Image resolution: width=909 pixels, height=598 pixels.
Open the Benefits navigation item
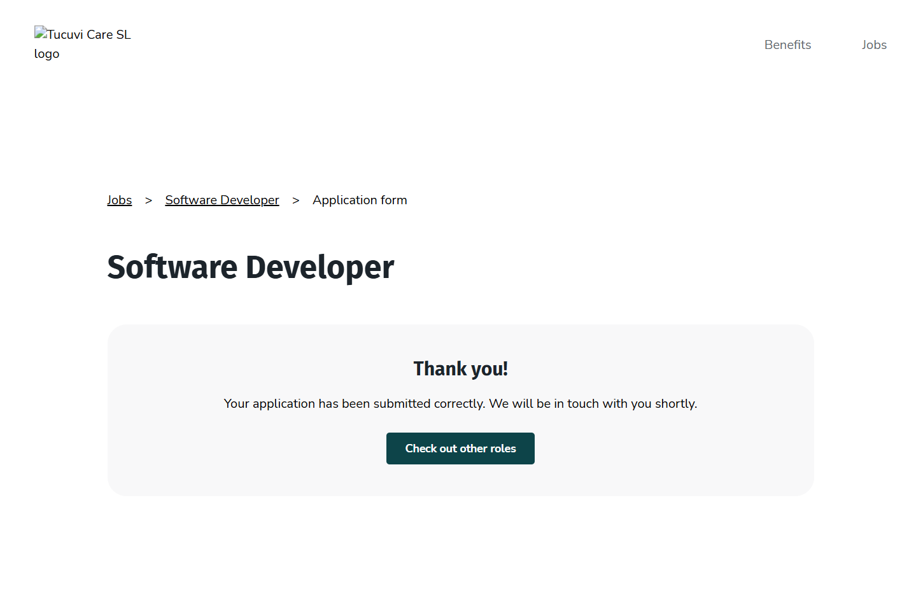[x=787, y=45]
